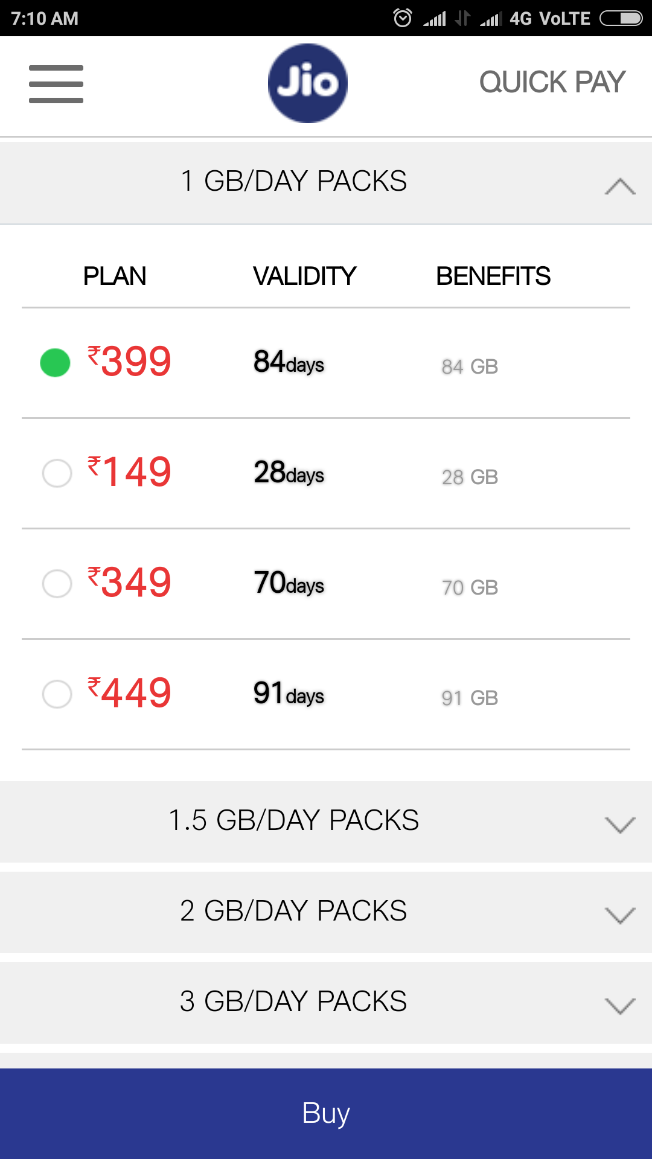The image size is (652, 1159).
Task: Select the ₹149 plan radio button
Action: (x=57, y=473)
